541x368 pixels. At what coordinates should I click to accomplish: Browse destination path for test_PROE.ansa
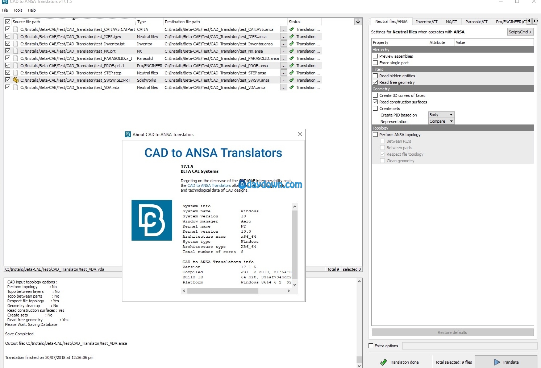[x=283, y=66]
